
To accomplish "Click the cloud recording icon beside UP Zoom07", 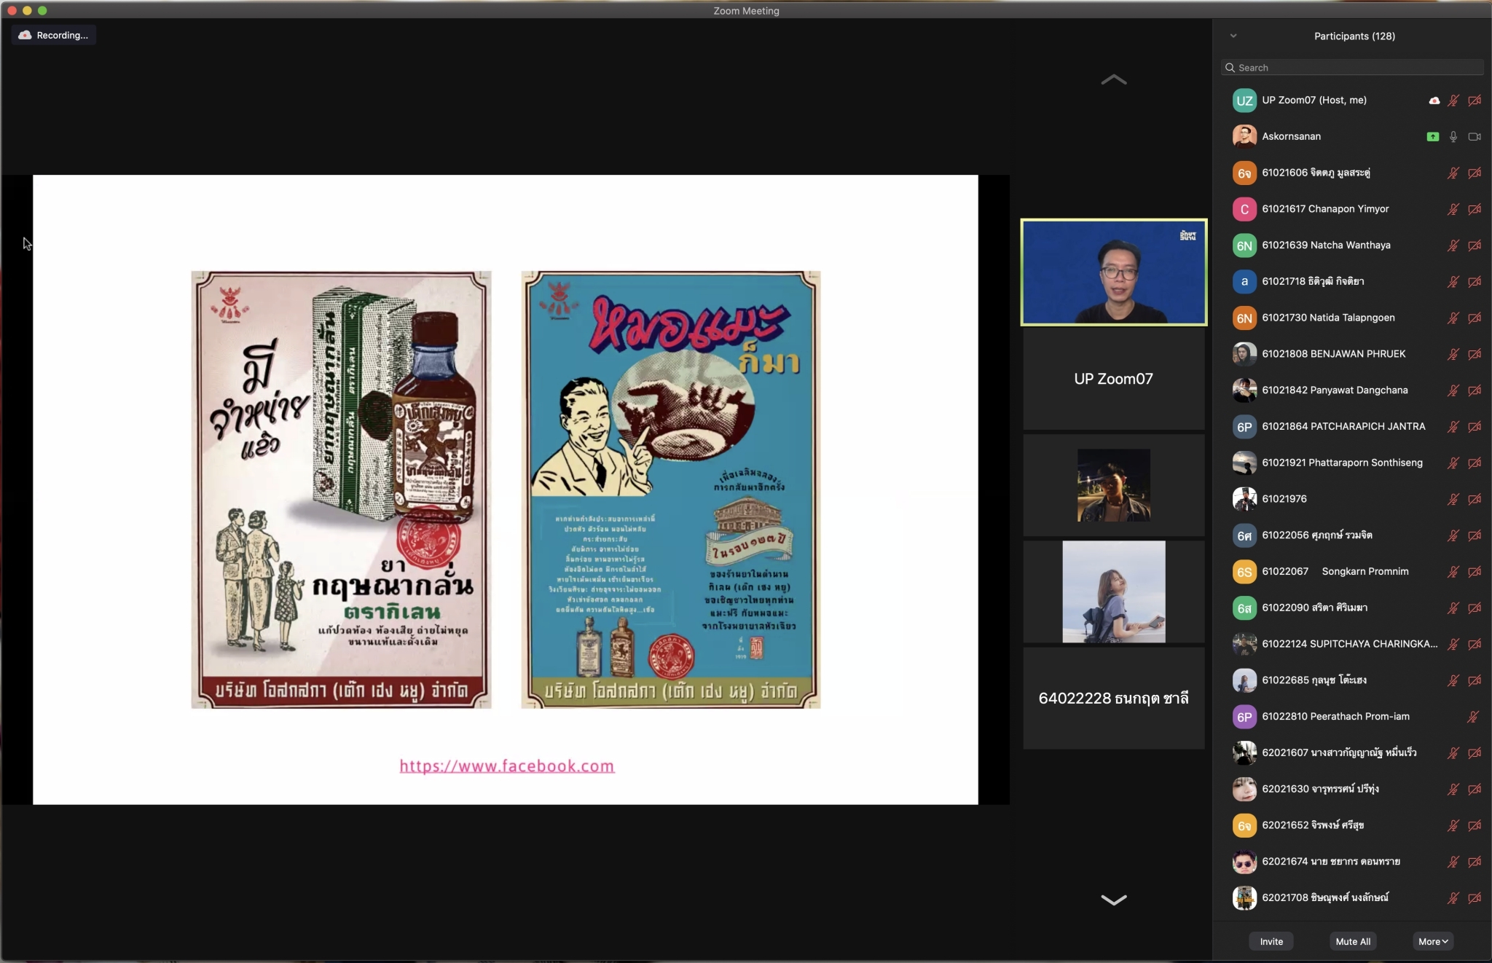I will (1434, 101).
